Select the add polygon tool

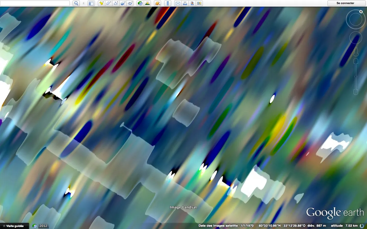pyautogui.click(x=109, y=3)
